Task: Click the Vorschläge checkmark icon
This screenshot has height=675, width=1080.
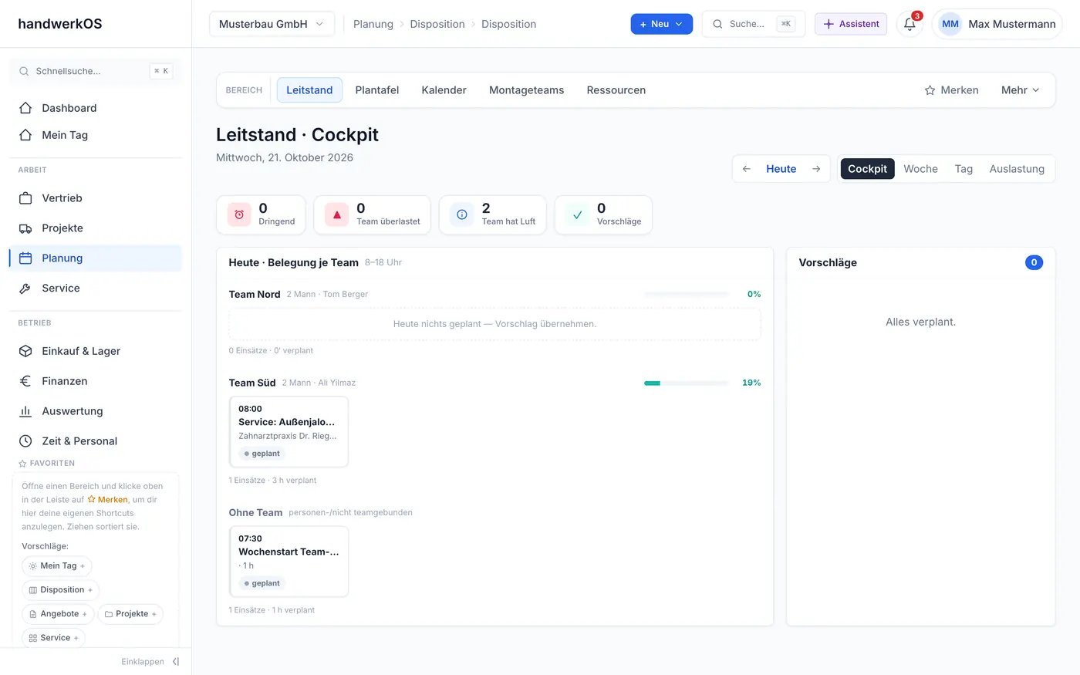Action: click(x=577, y=214)
